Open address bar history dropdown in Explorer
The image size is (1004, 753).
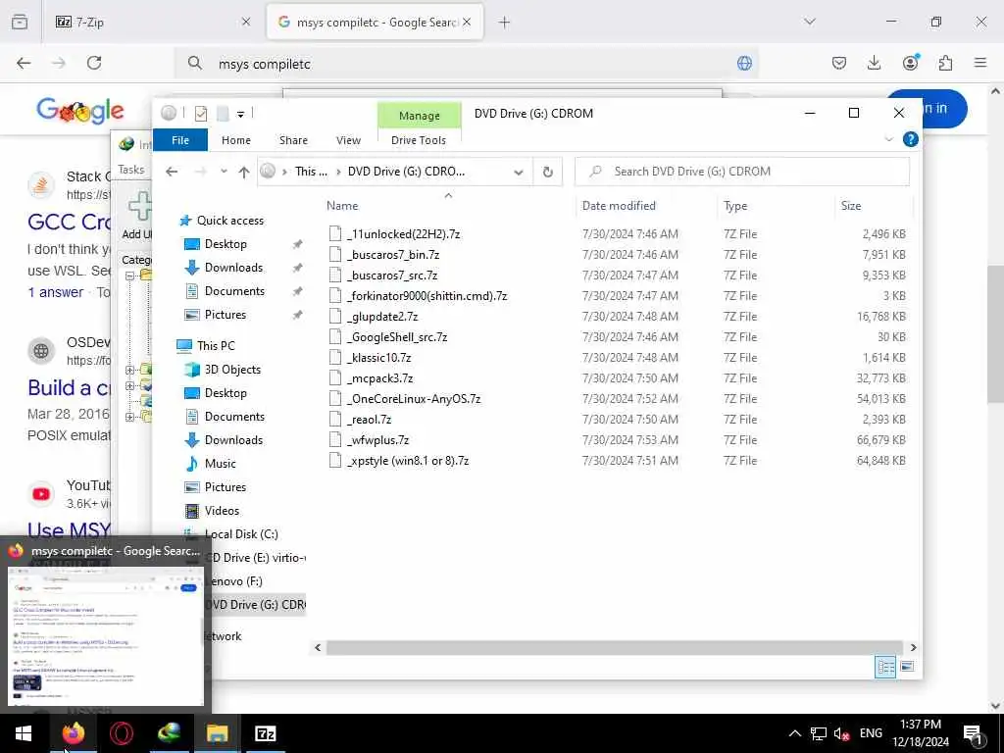click(x=519, y=173)
